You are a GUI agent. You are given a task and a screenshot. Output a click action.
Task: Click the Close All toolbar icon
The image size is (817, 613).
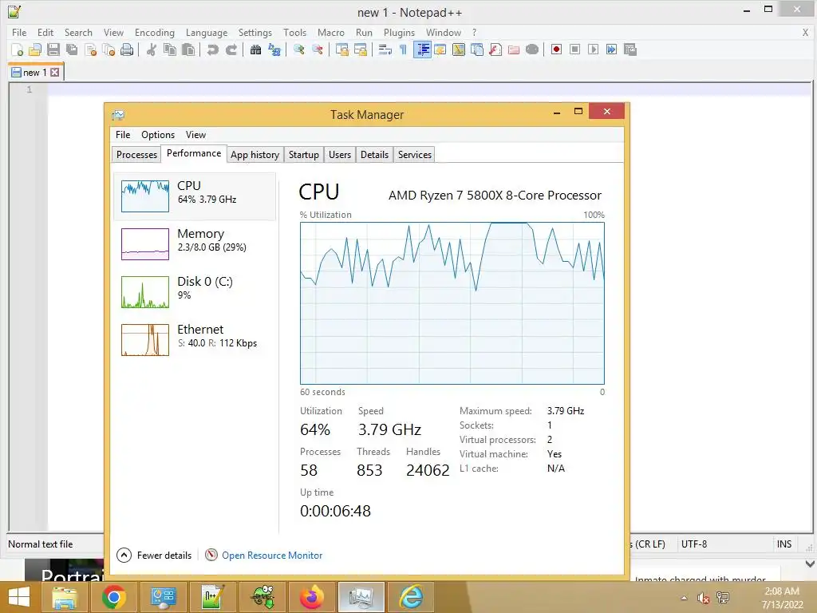109,49
